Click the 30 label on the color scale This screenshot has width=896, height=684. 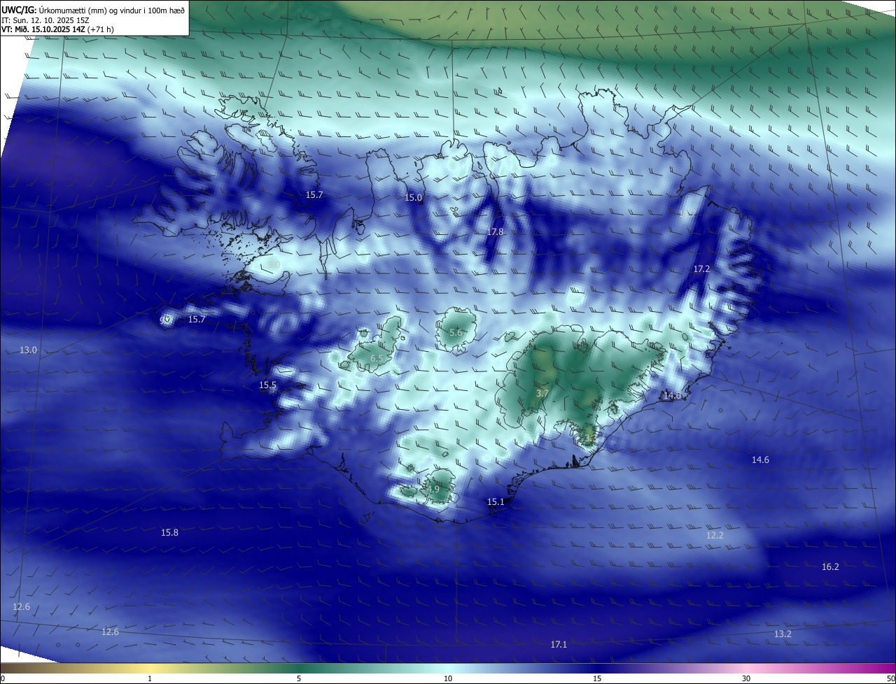pos(746,678)
